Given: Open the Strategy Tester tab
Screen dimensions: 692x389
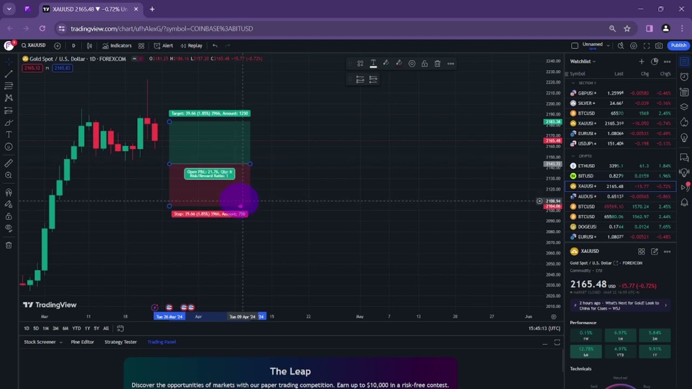Looking at the screenshot, I should (x=121, y=342).
